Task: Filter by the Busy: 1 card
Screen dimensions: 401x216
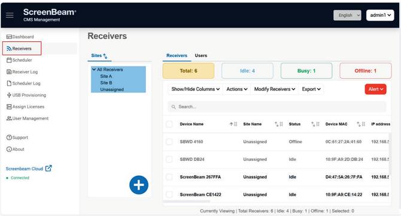Action: click(x=306, y=71)
